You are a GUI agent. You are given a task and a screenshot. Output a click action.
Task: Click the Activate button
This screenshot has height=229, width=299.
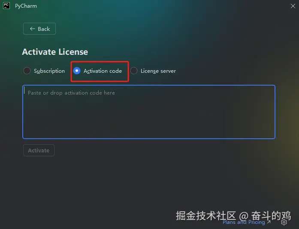coord(39,150)
